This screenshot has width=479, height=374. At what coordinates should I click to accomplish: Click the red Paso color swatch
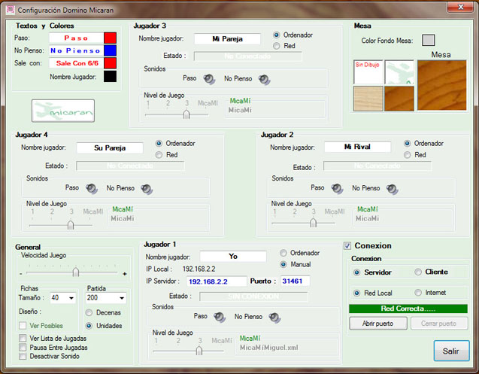pyautogui.click(x=110, y=38)
